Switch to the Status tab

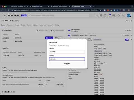pyautogui.click(x=3, y=25)
